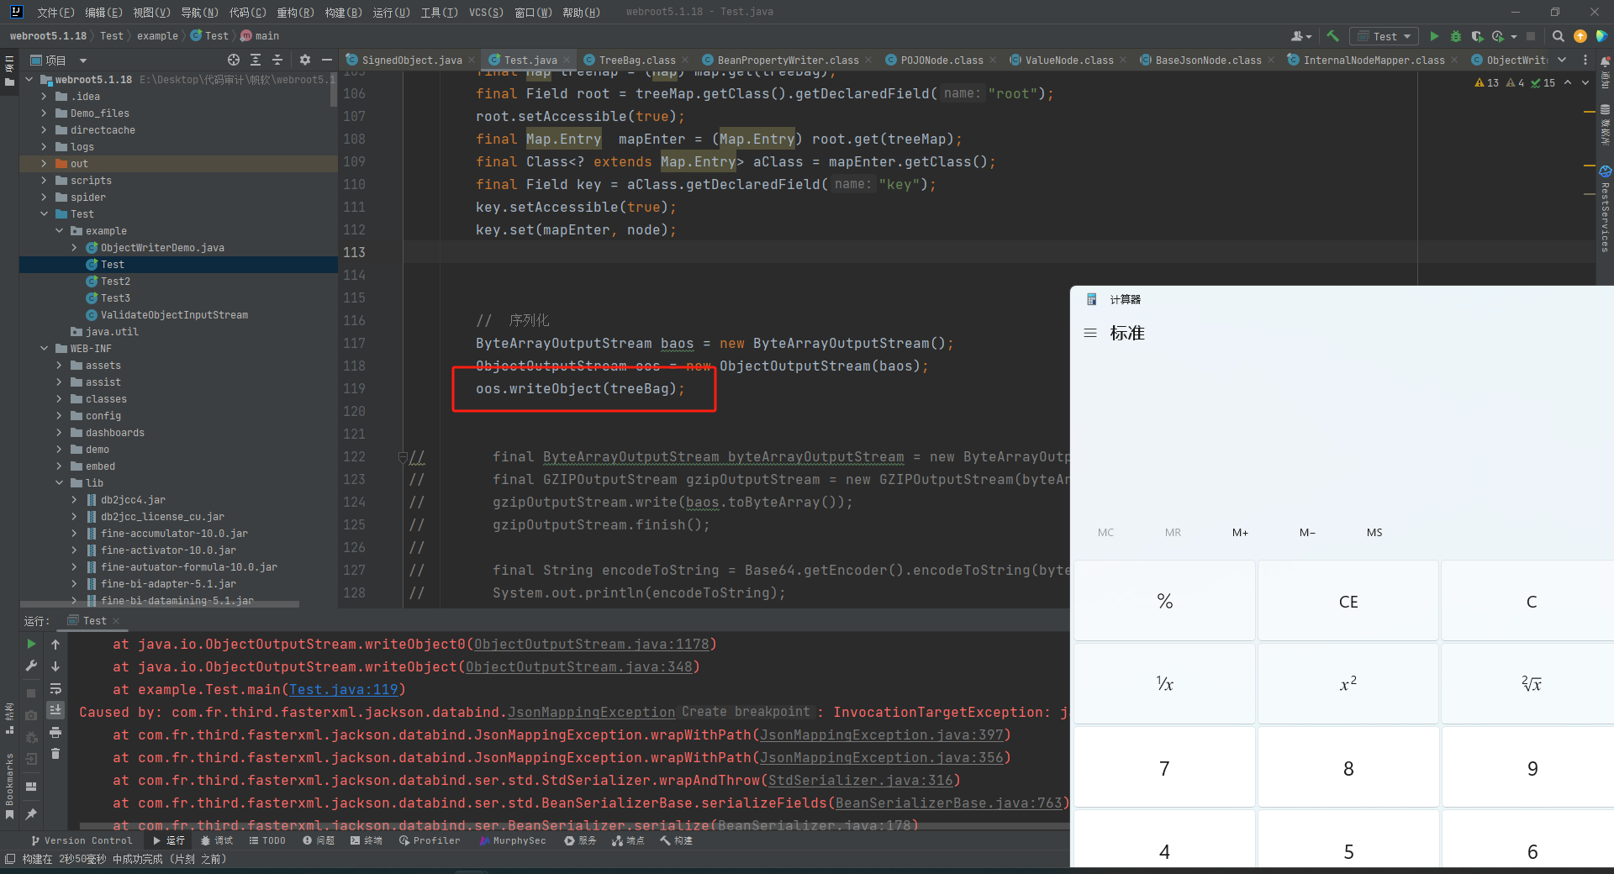Follow the Test.java:119 stack trace link
1614x874 pixels.
tap(343, 689)
